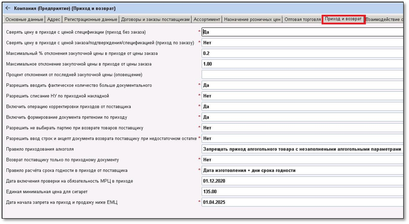The height and width of the screenshot is (224, 409).
Task: Click the maximum % deviation field showing 0.2
Action: tap(302, 53)
